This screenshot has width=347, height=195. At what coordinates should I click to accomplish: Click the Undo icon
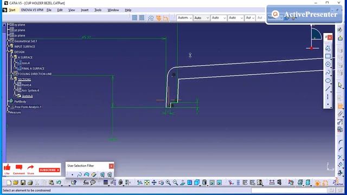[59, 183]
